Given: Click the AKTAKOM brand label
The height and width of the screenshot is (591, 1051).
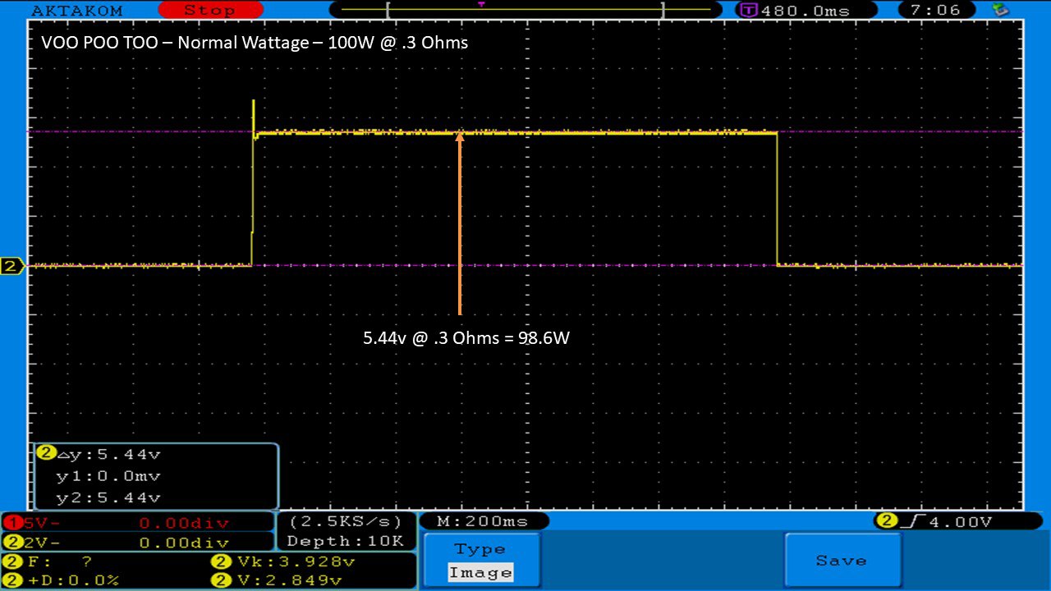Looking at the screenshot, I should click(76, 11).
